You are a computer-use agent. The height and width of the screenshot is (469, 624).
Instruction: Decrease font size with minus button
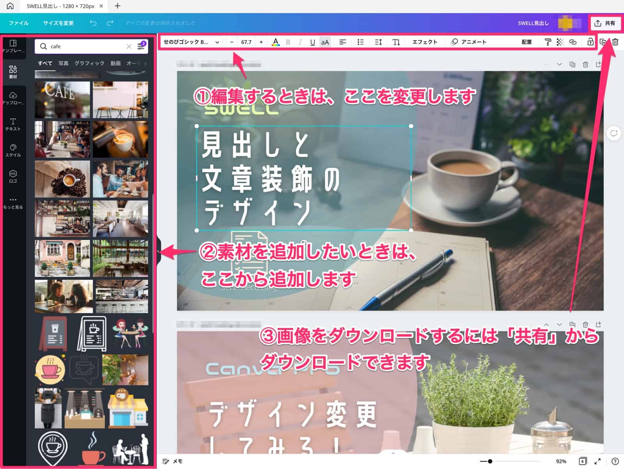(232, 42)
